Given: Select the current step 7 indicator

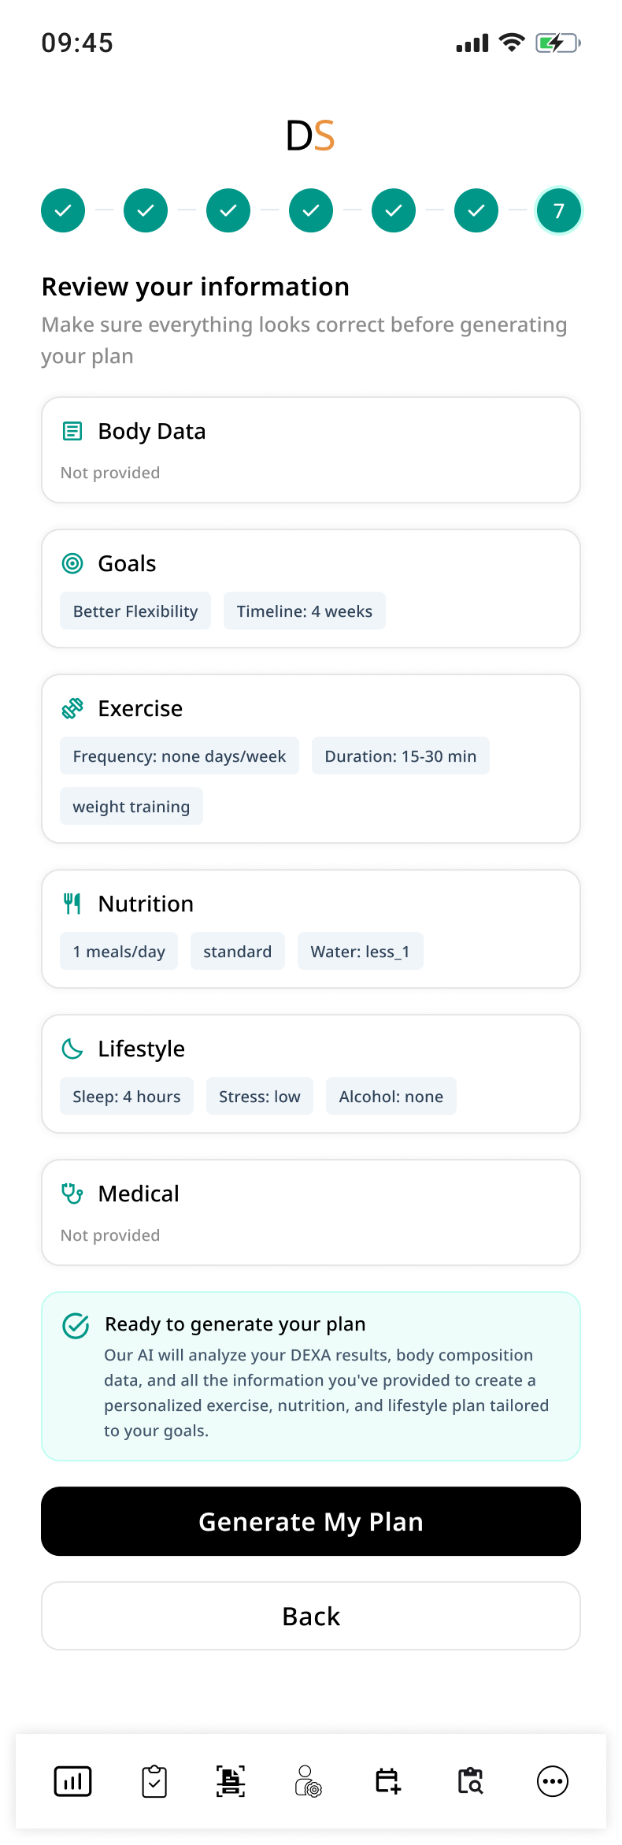Looking at the screenshot, I should [x=559, y=210].
